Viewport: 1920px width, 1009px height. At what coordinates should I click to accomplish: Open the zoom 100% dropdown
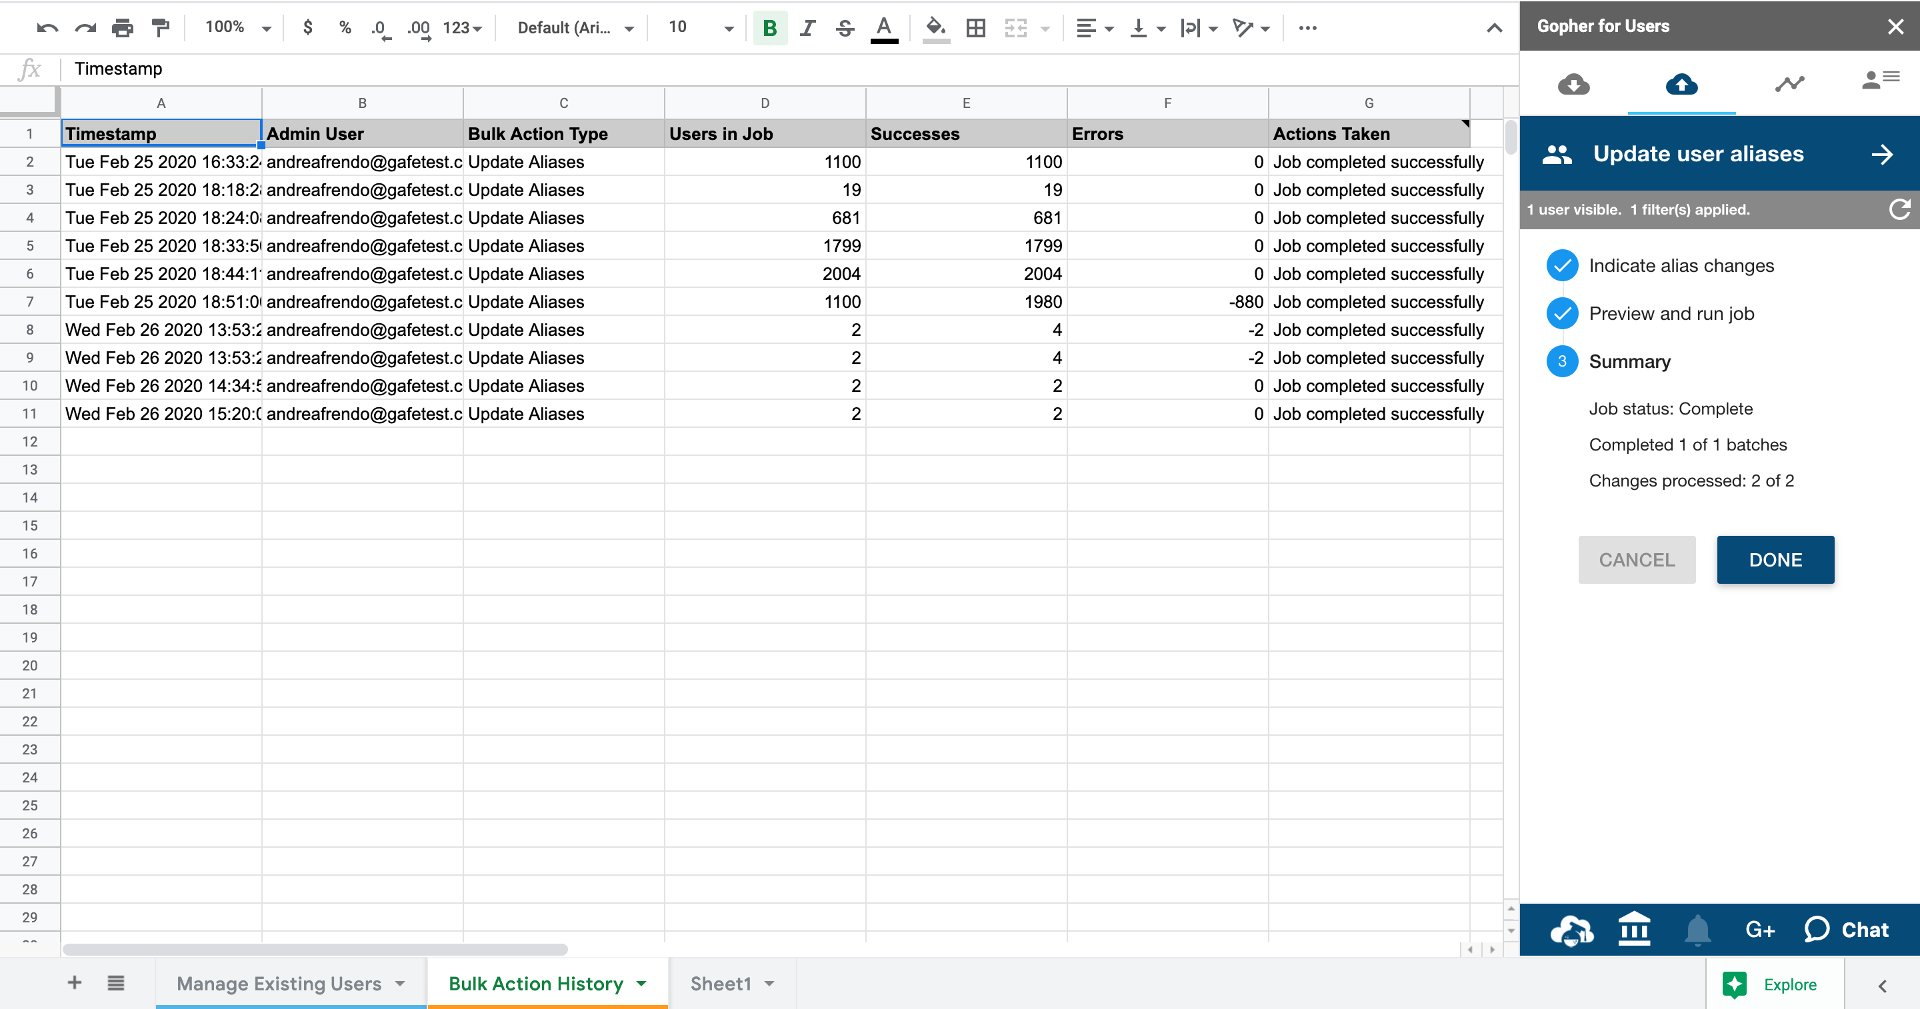[238, 28]
